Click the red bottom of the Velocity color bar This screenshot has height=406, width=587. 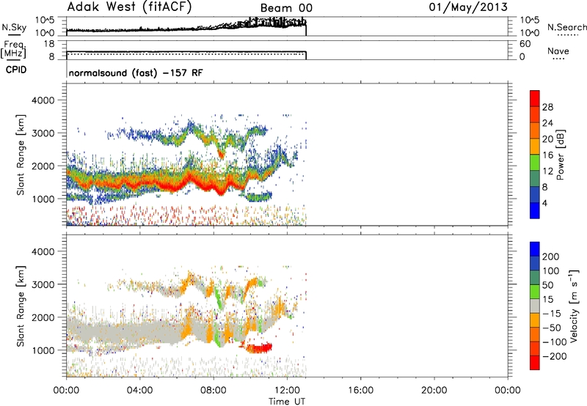click(535, 363)
